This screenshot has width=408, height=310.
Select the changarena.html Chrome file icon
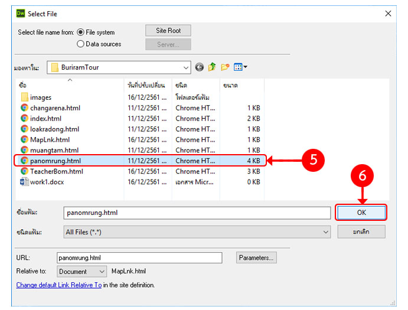(x=24, y=108)
